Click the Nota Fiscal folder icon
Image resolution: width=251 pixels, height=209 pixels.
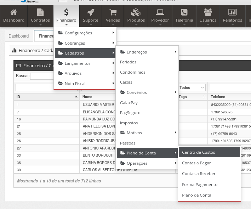coord(61,83)
